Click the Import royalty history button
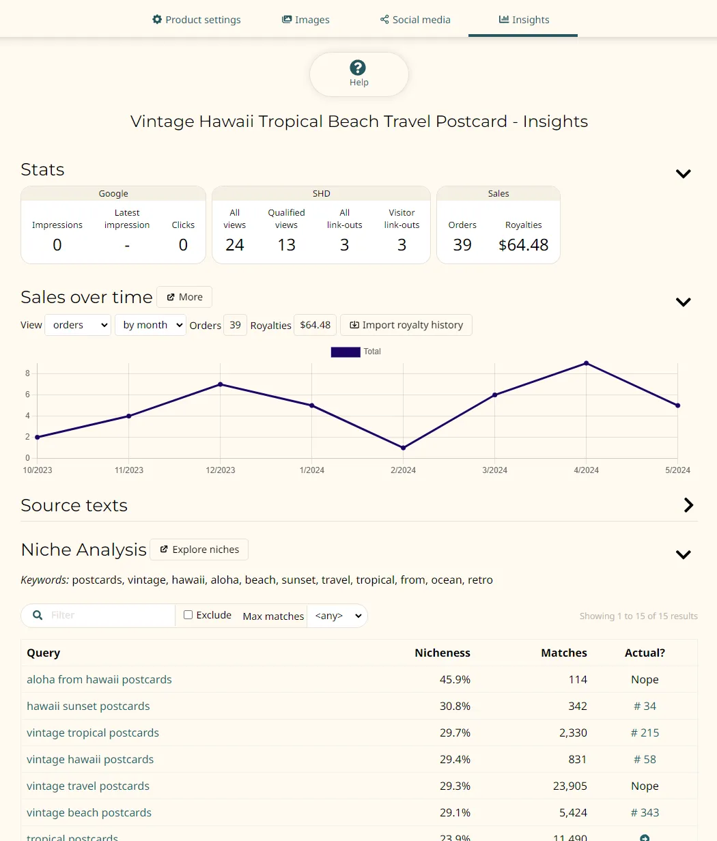This screenshot has height=841, width=717. (x=406, y=325)
